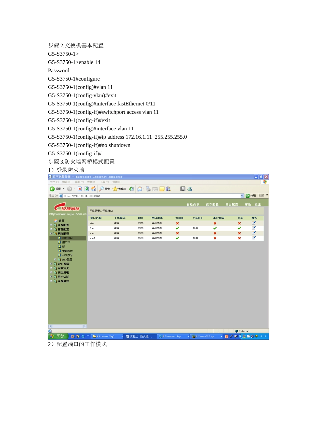This screenshot has height=448, width=317.
Task: Open the edit icon for wan interface
Action: click(254, 233)
